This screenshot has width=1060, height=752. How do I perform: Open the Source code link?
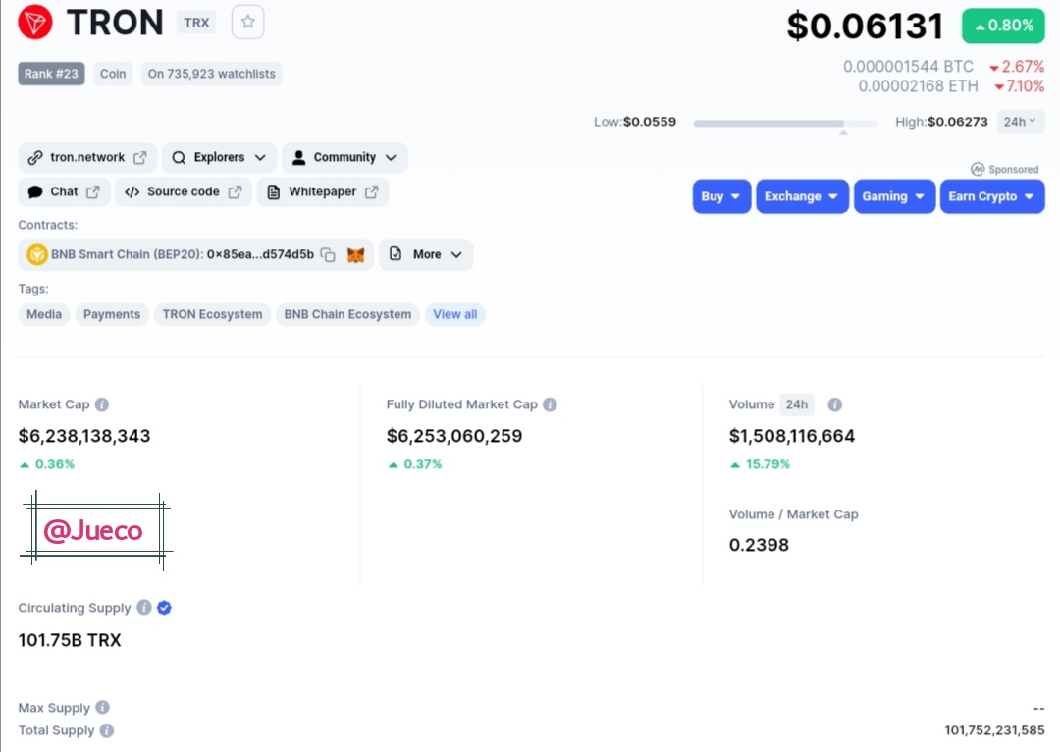click(x=184, y=192)
